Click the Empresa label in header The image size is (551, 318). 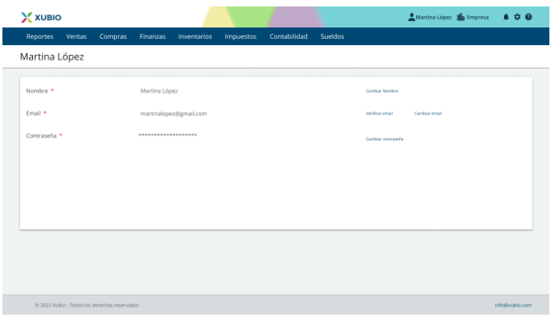click(477, 17)
